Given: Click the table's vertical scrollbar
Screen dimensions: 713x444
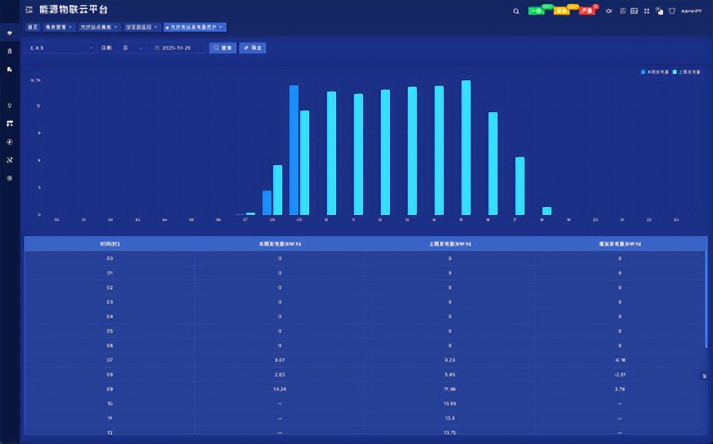Looking at the screenshot, I should click(706, 302).
